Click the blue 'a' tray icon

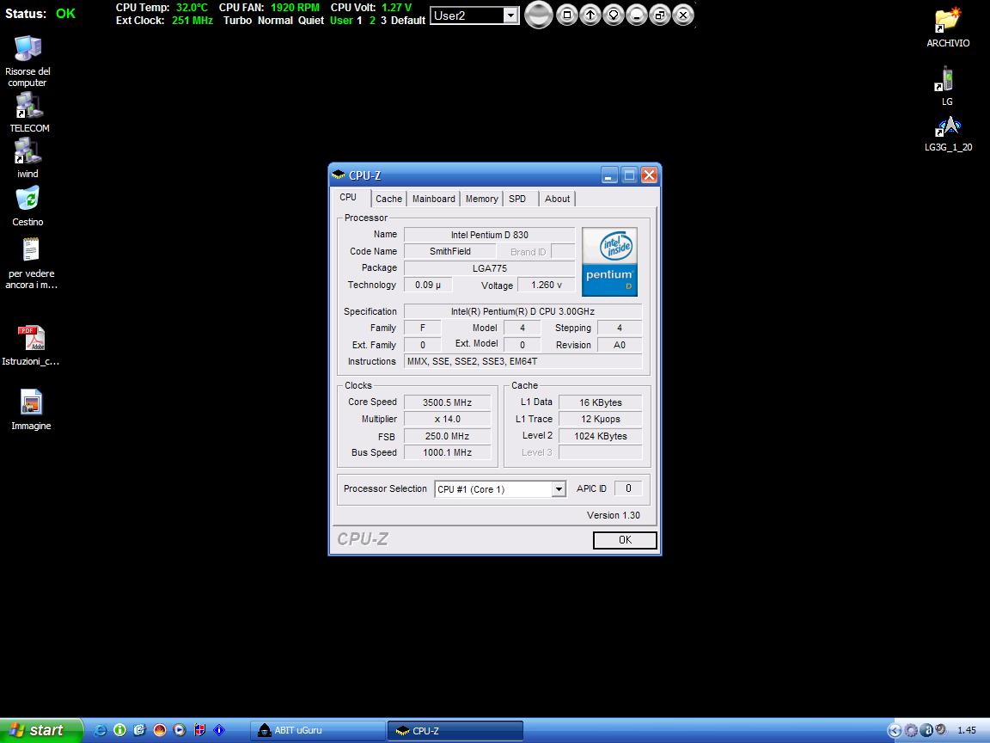(926, 730)
